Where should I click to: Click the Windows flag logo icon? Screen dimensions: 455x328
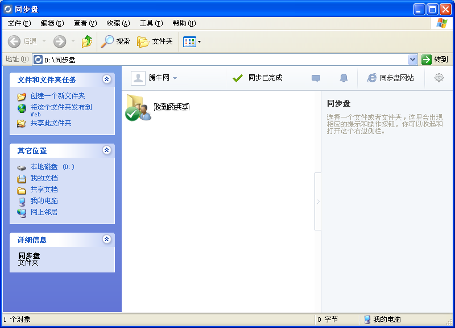pos(442,23)
